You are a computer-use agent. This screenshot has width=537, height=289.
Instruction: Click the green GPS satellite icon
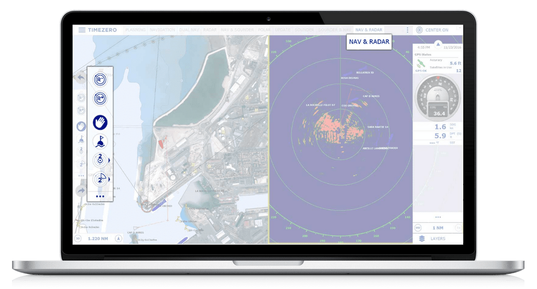422,63
